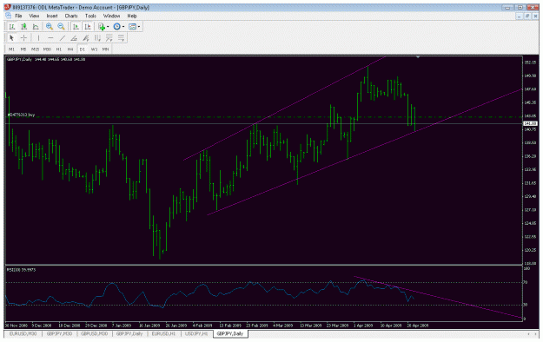Select the last line-studies toolbar tool
The width and height of the screenshot is (543, 342).
coord(122,37)
